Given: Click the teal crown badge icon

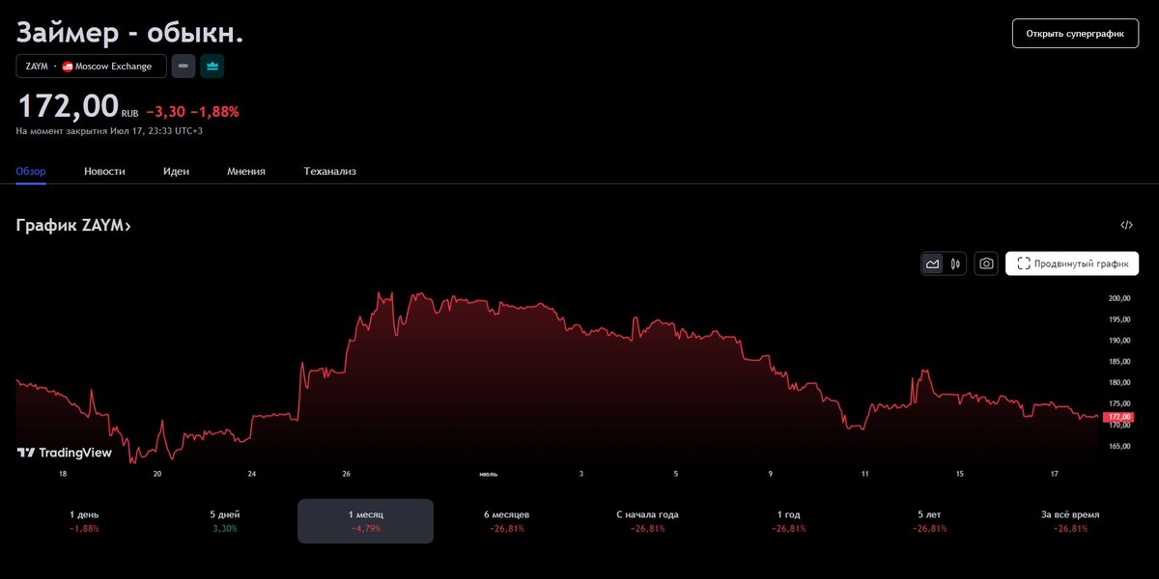Looking at the screenshot, I should point(212,66).
